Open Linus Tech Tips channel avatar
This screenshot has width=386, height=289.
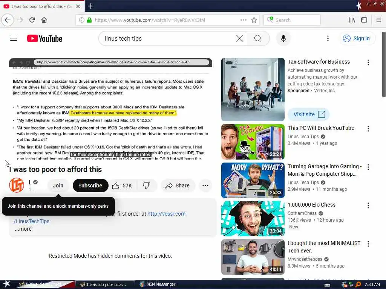(17, 185)
